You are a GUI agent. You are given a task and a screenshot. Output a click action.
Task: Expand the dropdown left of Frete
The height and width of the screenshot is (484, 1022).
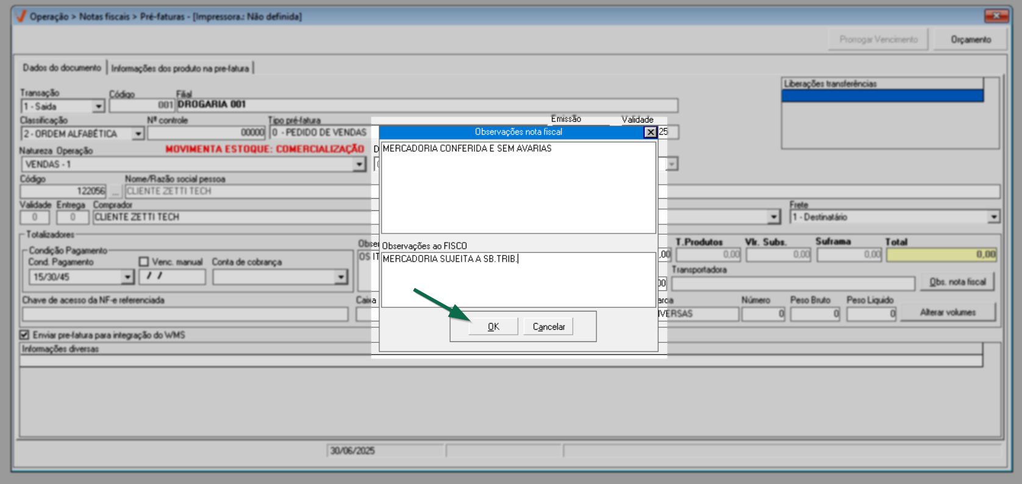click(774, 217)
